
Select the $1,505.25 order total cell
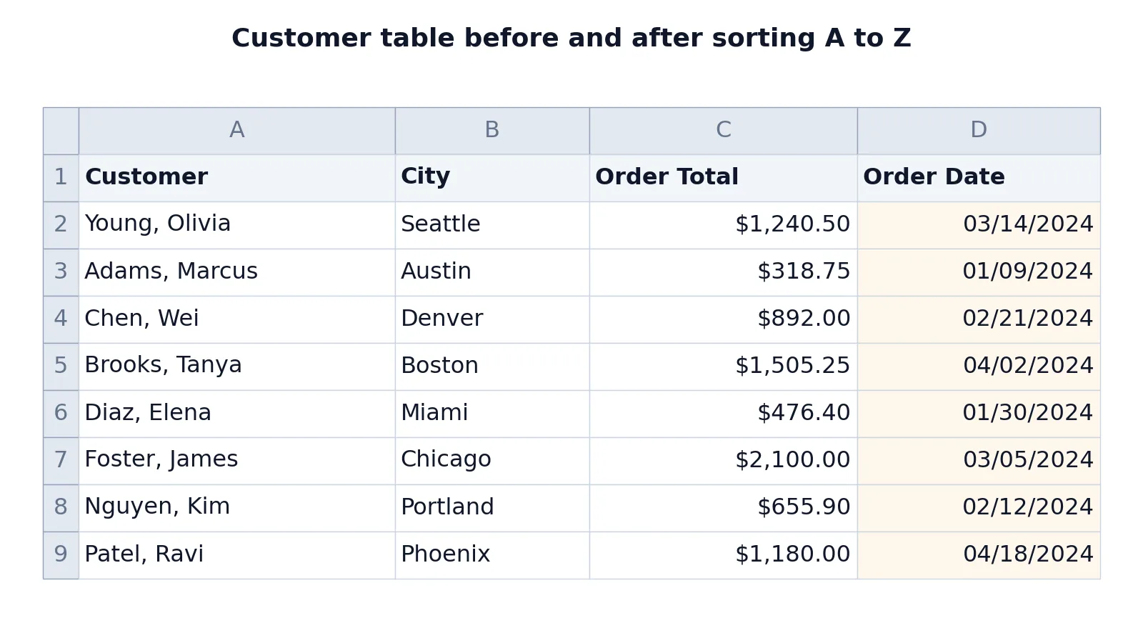pos(723,367)
